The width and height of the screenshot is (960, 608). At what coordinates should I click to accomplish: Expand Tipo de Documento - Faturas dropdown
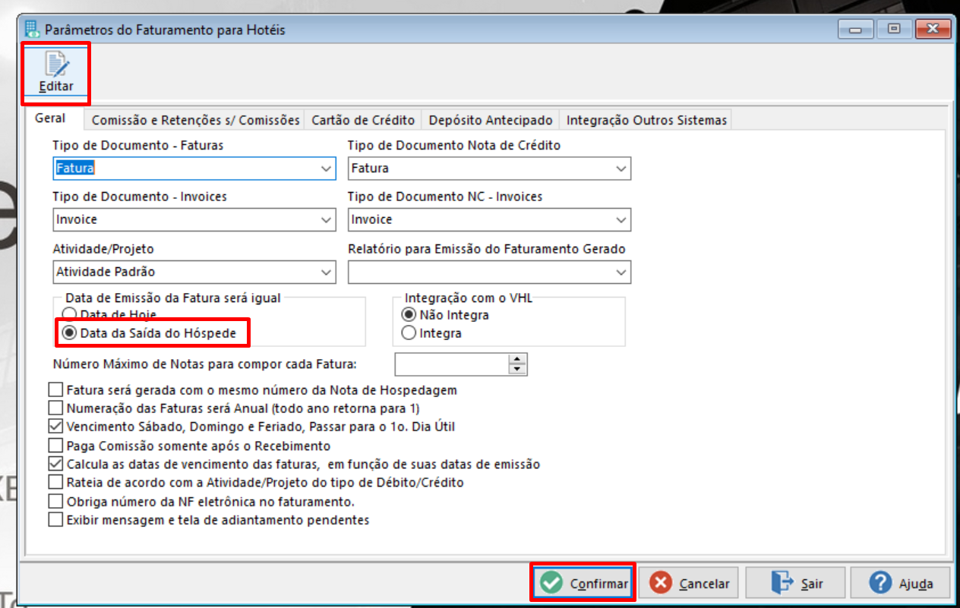coord(327,169)
